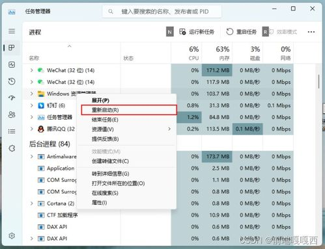Click the search magnifier icon
Screen dimensions: 325x249
pos(111,12)
